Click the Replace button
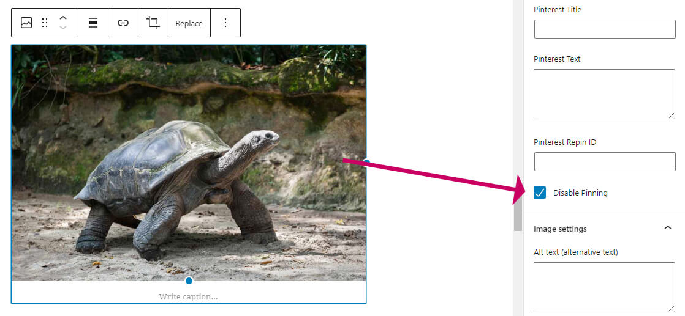 [189, 23]
